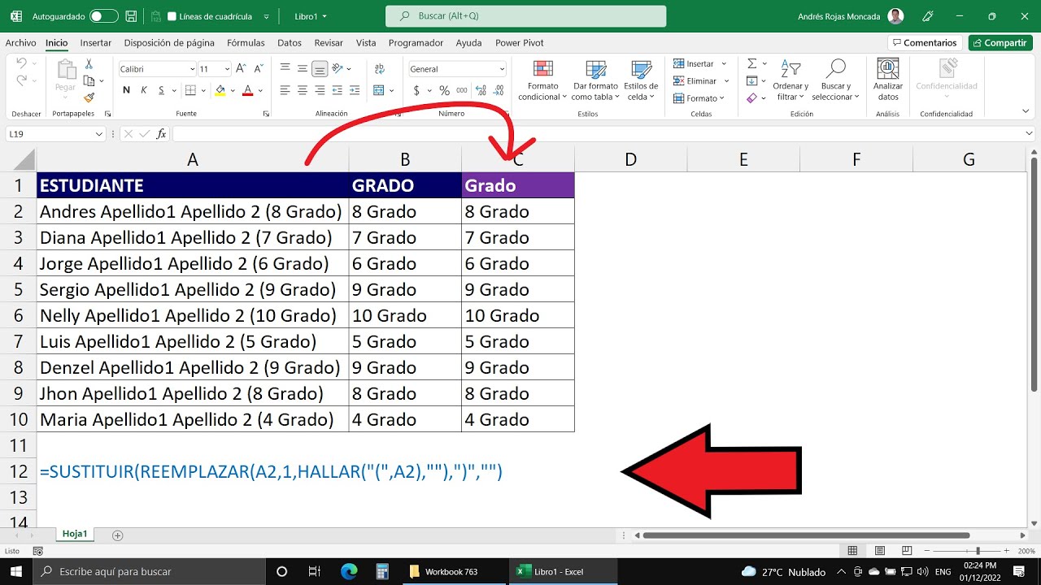Apply italic with the K button
1041x585 pixels.
tap(144, 90)
